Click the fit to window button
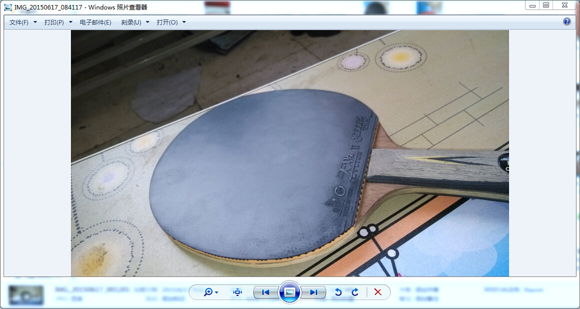The image size is (580, 309). point(238,292)
